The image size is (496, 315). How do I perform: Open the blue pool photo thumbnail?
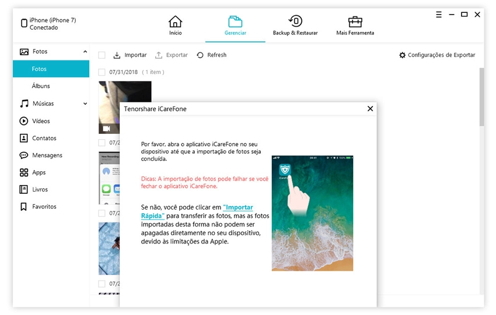109,249
